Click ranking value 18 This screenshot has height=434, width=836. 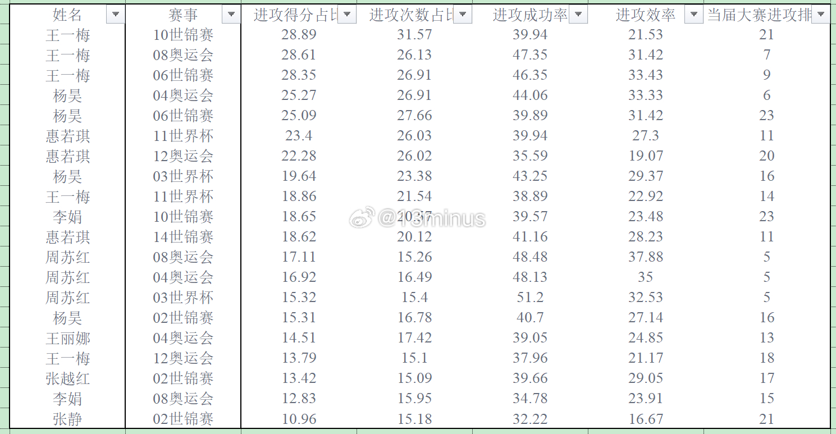tap(767, 358)
